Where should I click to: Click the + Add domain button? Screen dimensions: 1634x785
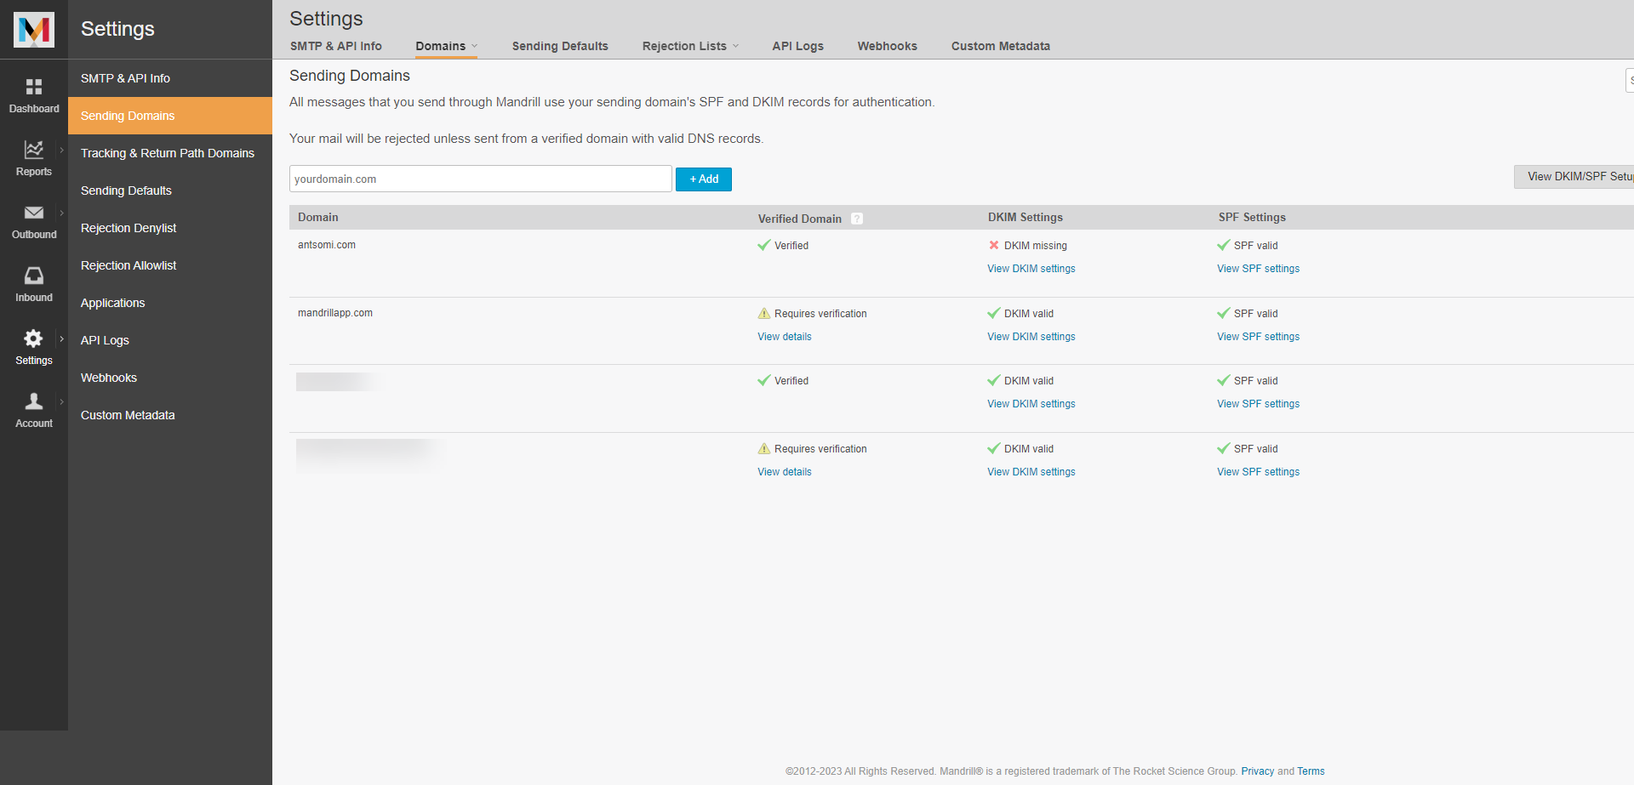704,179
